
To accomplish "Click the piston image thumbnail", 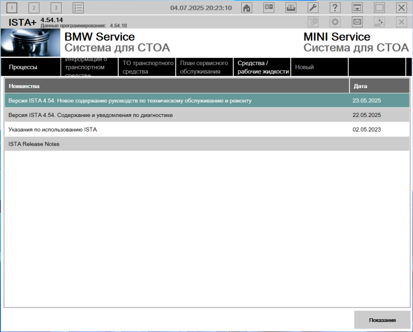I will 31,42.
